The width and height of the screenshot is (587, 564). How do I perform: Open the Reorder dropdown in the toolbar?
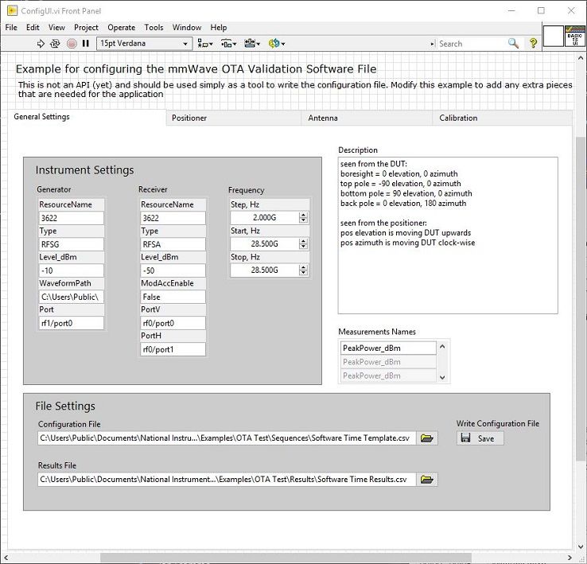(277, 44)
